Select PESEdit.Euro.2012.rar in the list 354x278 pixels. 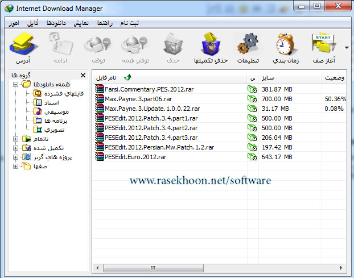click(135, 156)
